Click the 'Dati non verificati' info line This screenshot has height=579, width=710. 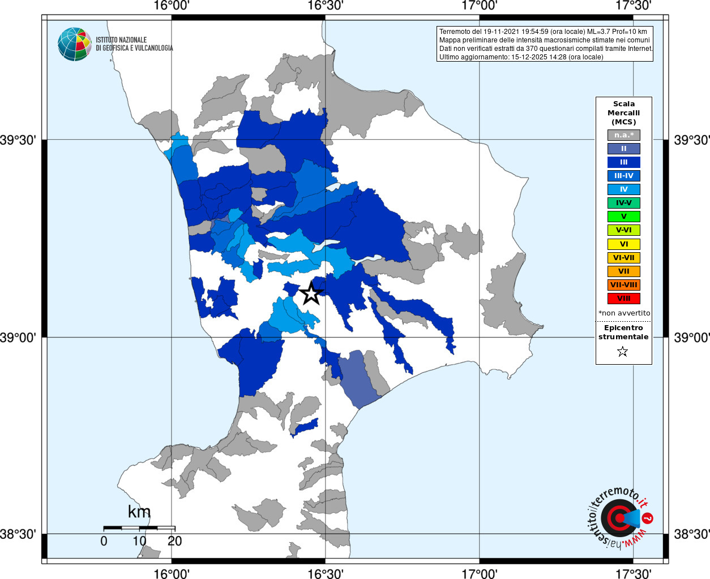546,49
